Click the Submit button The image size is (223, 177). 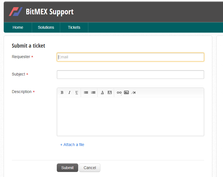(x=67, y=168)
